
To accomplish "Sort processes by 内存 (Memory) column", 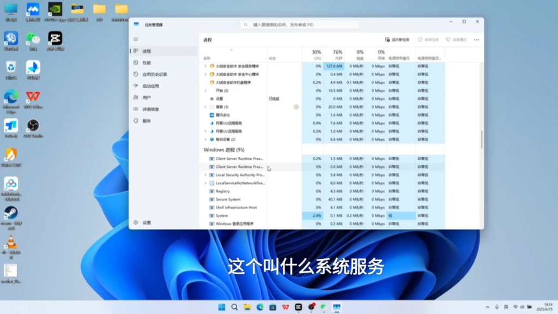I will point(333,55).
